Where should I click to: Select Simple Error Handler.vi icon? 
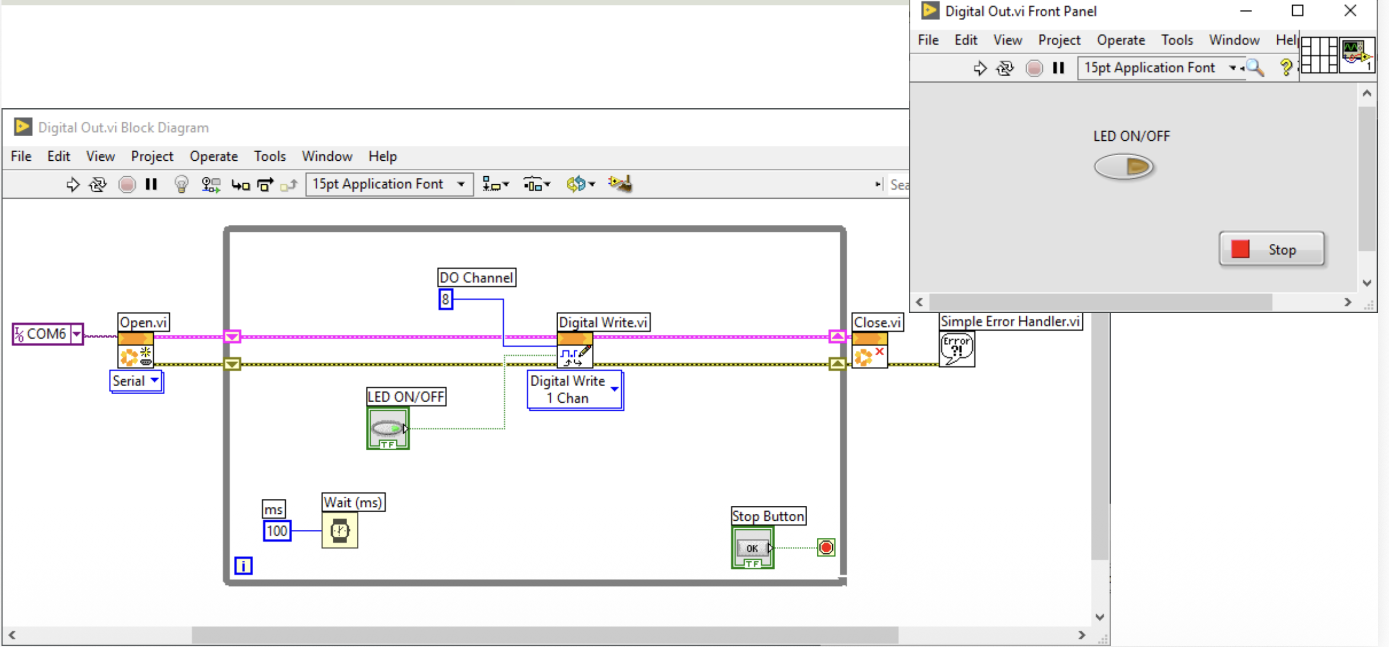tap(957, 349)
